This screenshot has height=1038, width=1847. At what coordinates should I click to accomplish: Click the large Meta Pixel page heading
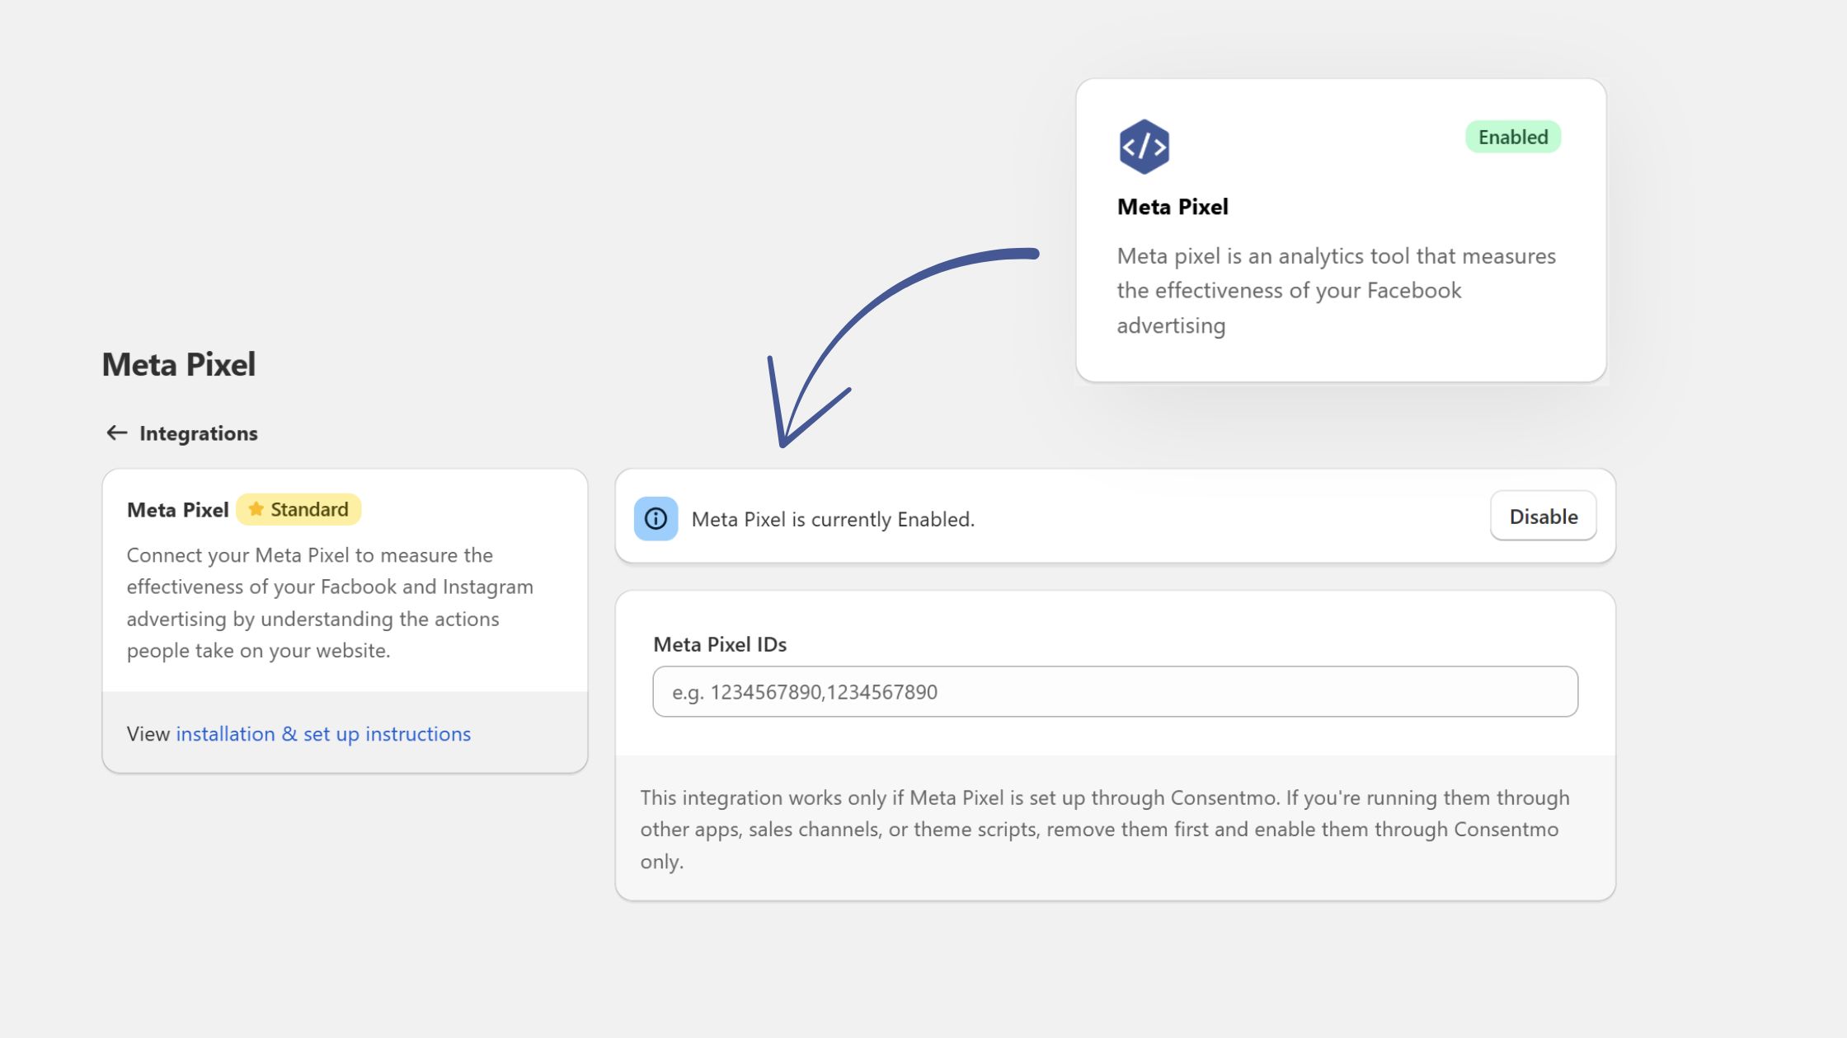[179, 365]
